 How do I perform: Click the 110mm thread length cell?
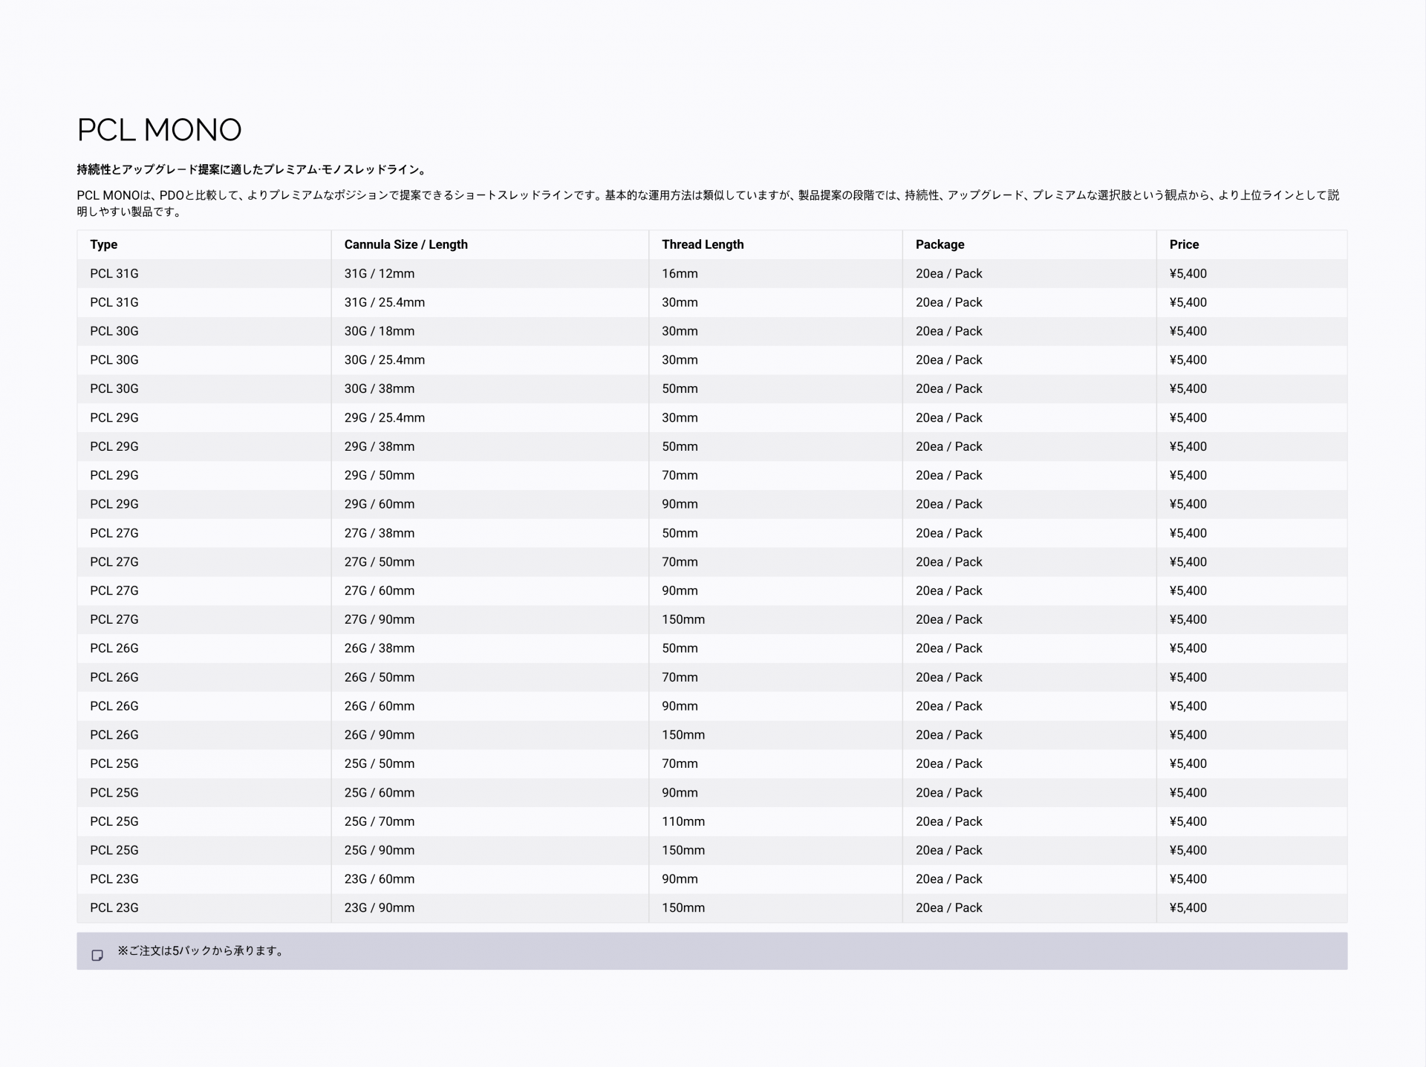775,821
